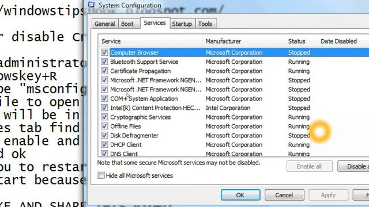The image size is (369, 207).
Task: Switch to the Tools tab
Action: click(205, 24)
